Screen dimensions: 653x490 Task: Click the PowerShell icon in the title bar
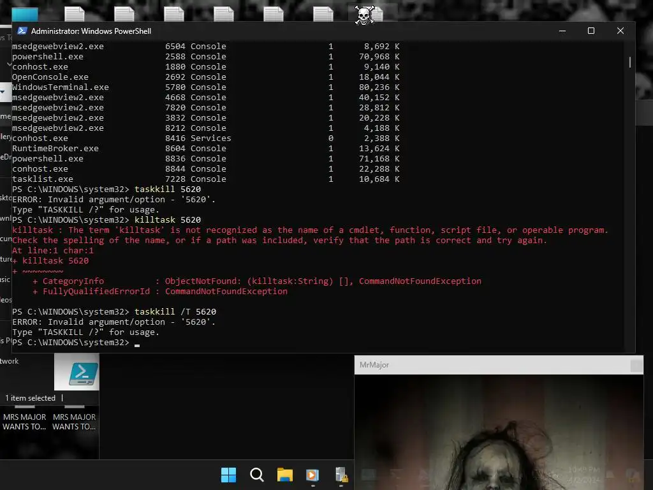click(x=22, y=31)
